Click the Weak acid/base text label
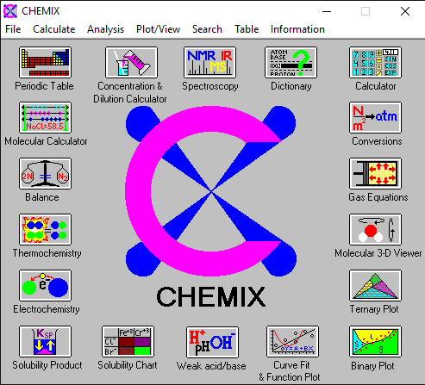 click(211, 366)
